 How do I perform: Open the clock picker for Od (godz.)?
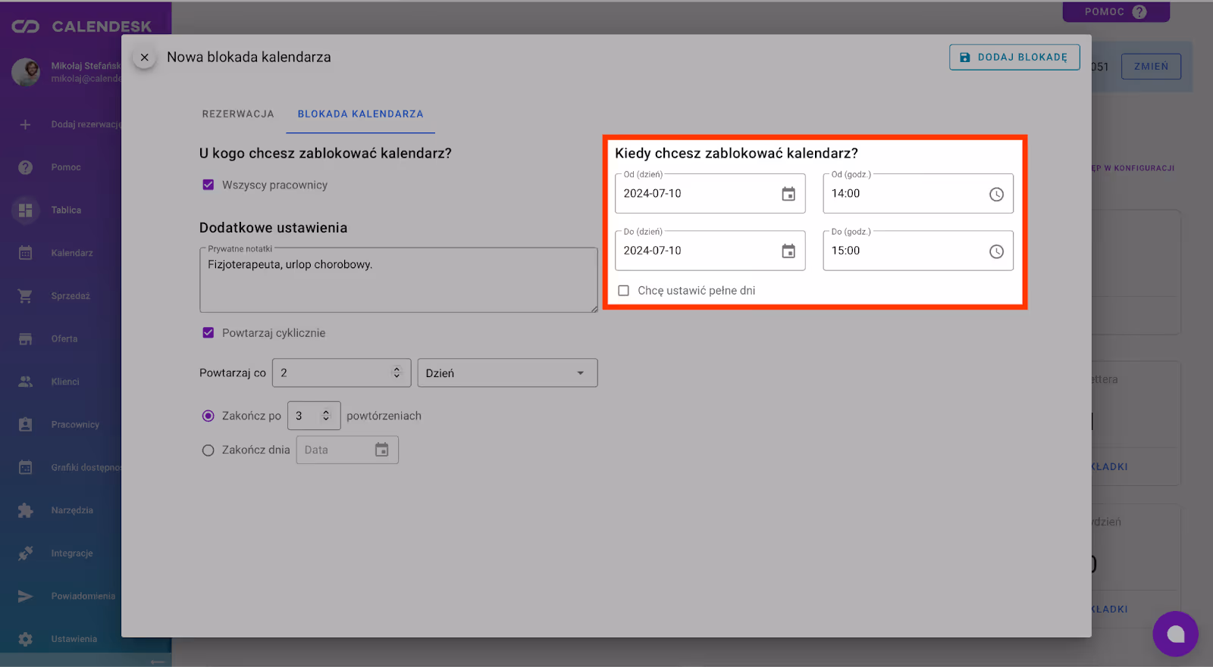click(x=996, y=195)
